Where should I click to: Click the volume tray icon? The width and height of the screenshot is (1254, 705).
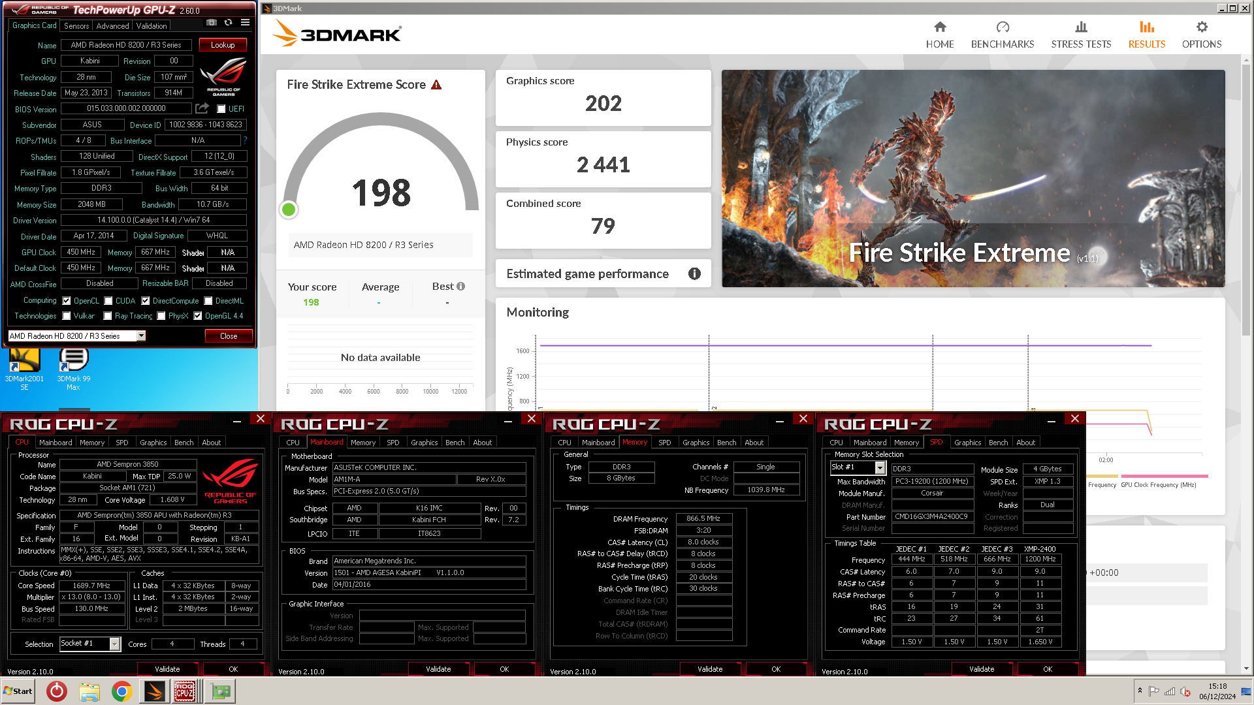(x=1185, y=691)
